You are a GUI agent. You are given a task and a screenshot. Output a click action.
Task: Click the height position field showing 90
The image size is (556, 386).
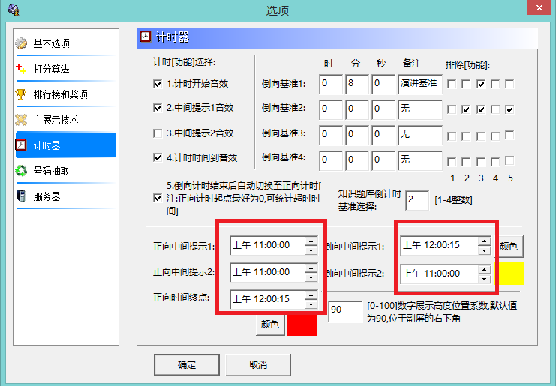[x=345, y=311]
